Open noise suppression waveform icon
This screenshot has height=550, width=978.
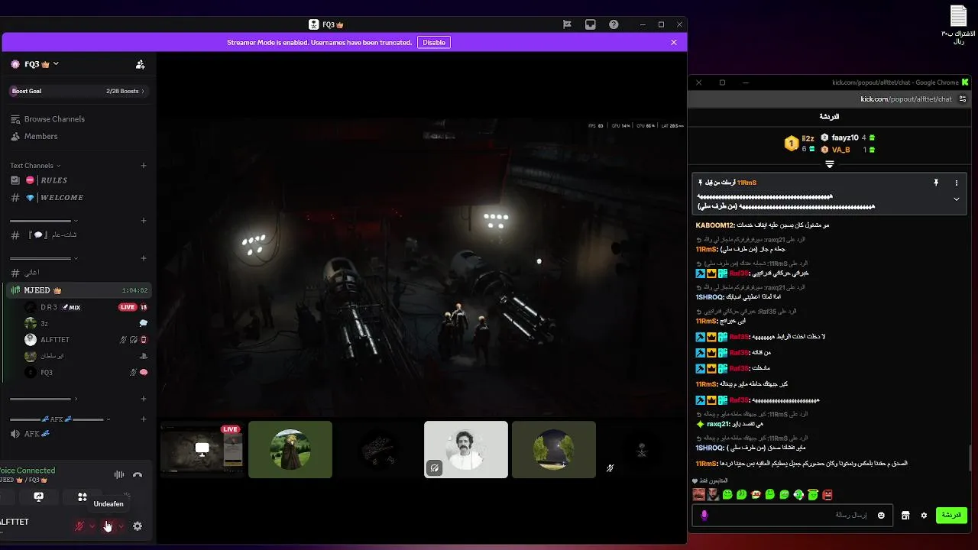(119, 474)
